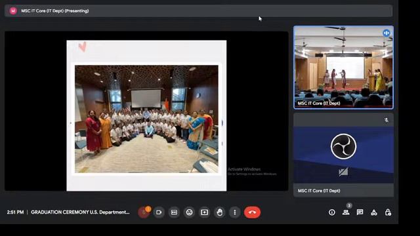The height and width of the screenshot is (236, 420).
Task: Toggle the camera on or off
Action: click(x=159, y=212)
